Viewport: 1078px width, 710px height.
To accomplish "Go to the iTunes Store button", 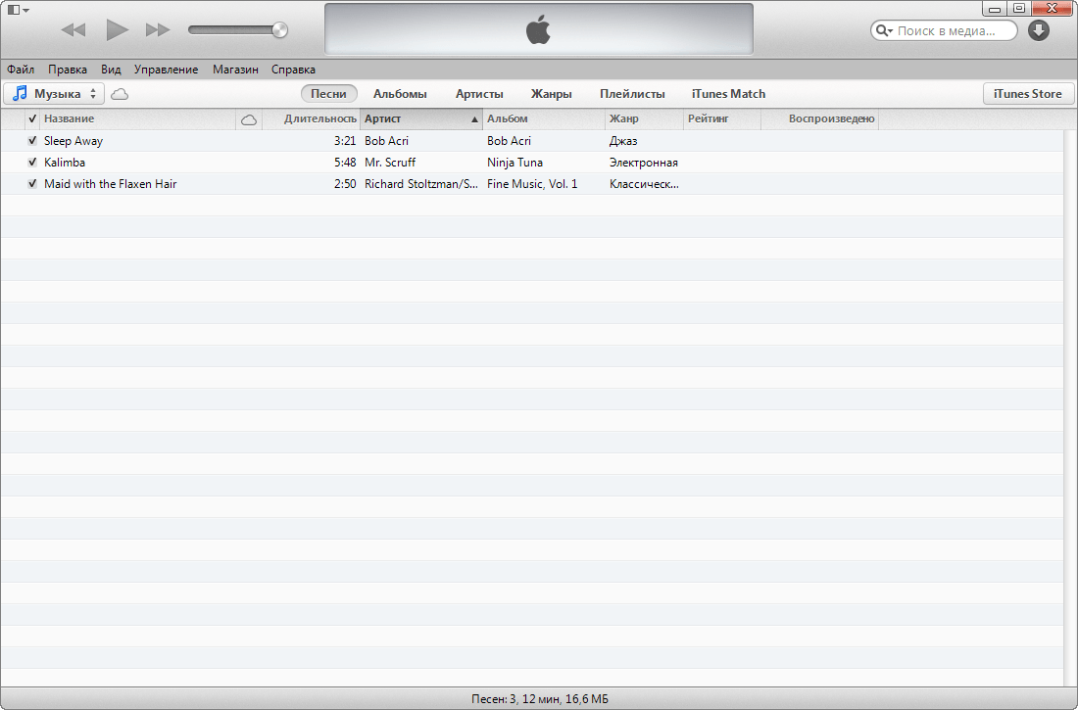I will pos(1028,93).
